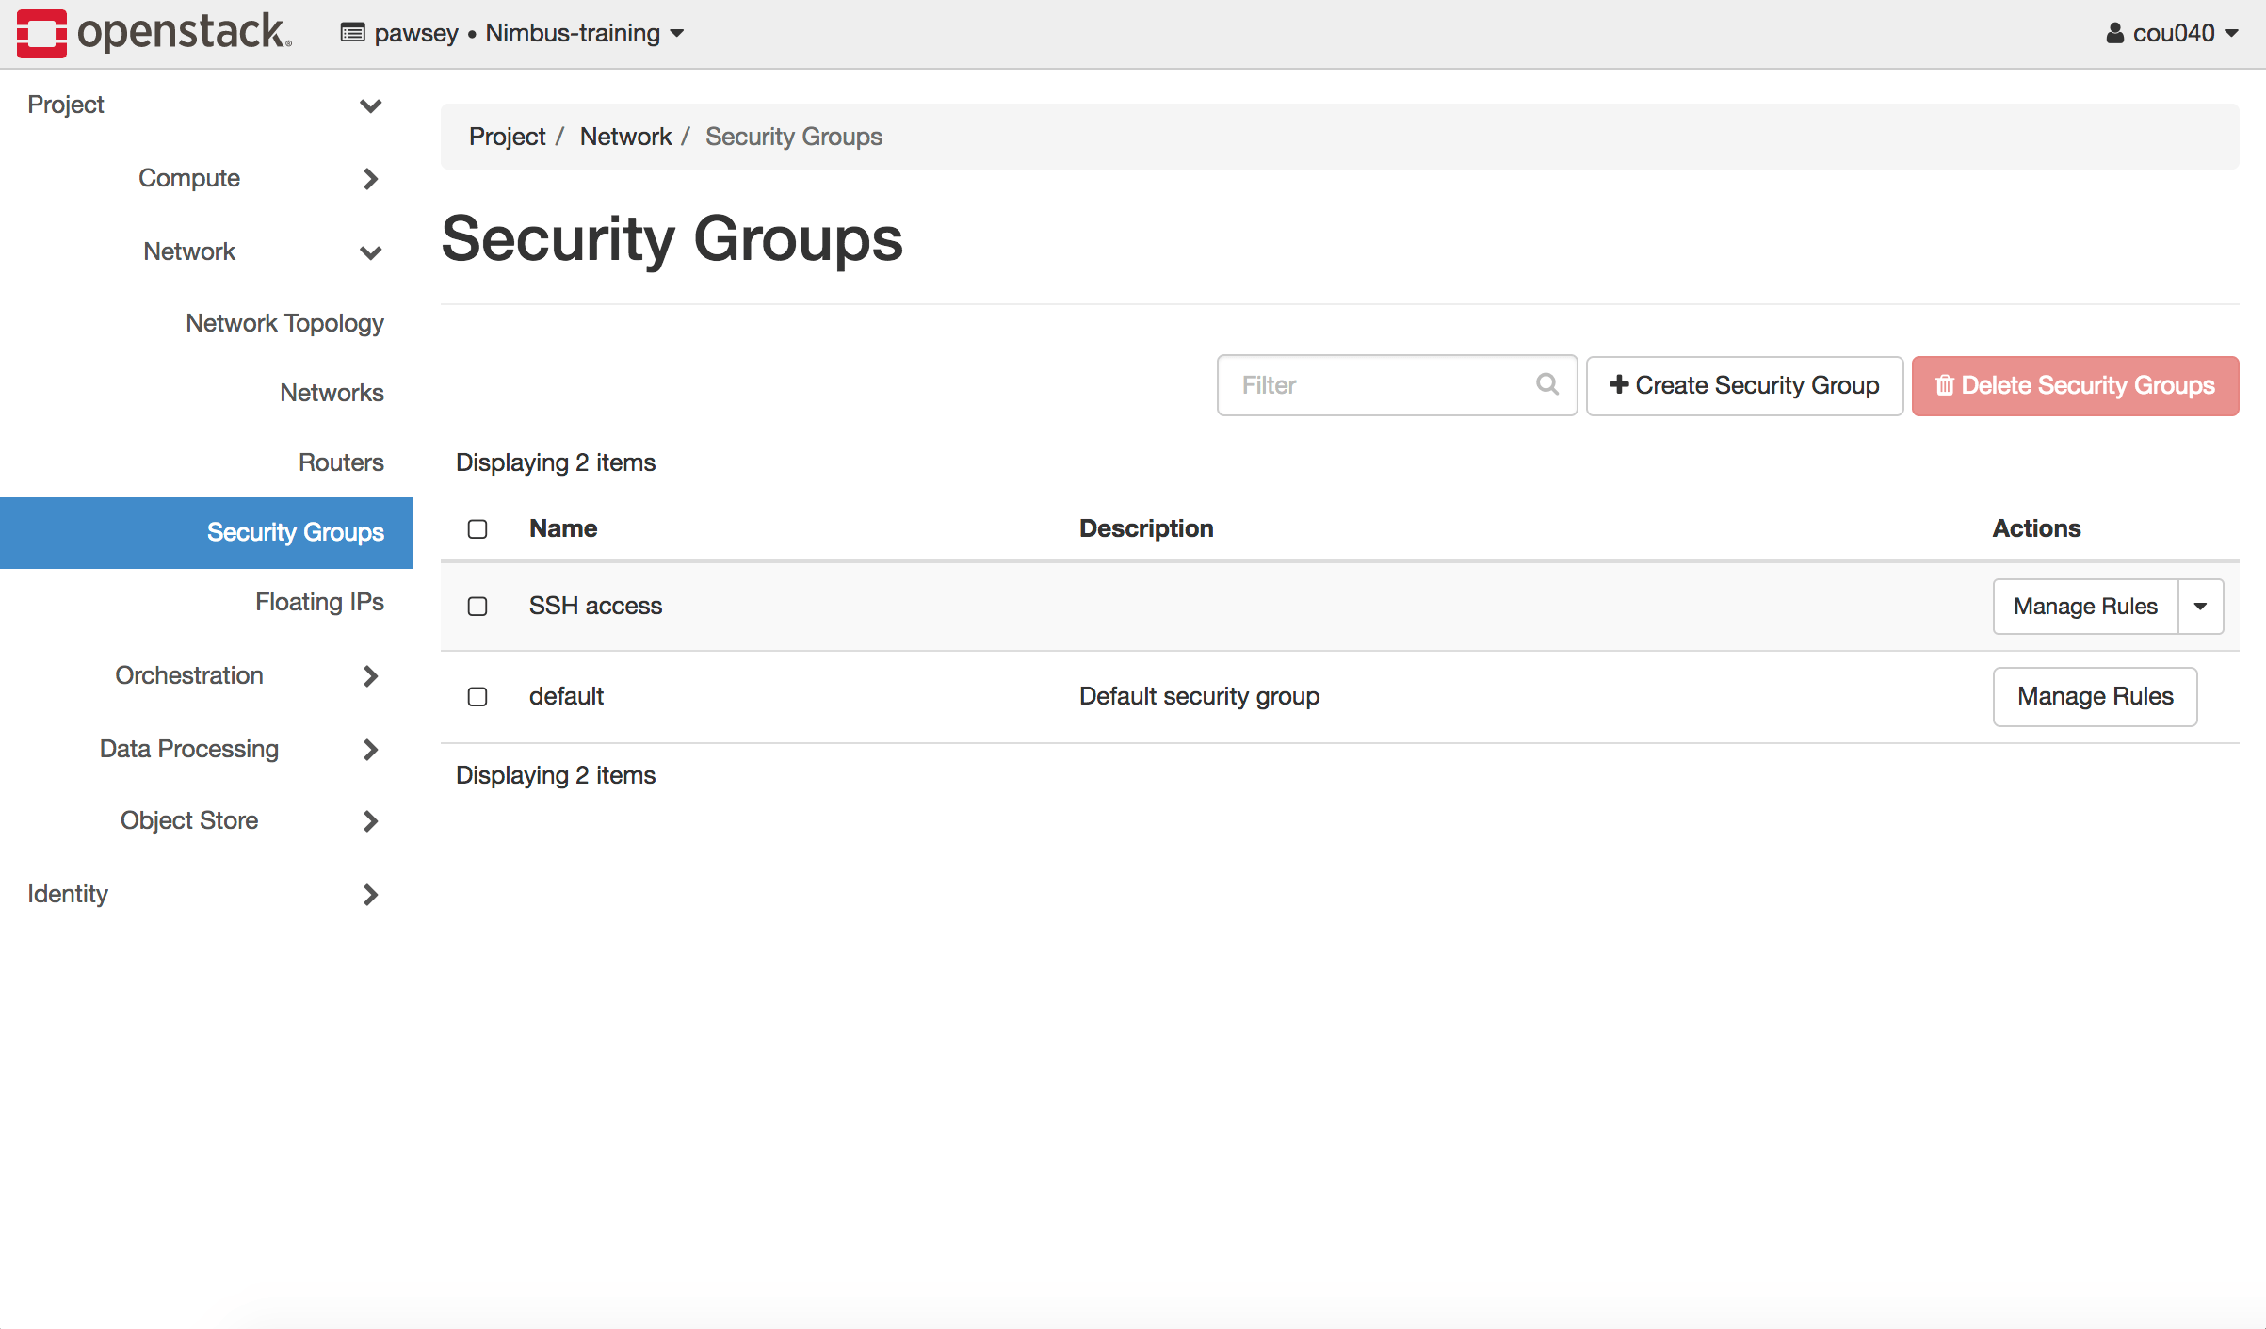Click the trash icon on Delete Security Groups
2266x1329 pixels.
point(1945,385)
